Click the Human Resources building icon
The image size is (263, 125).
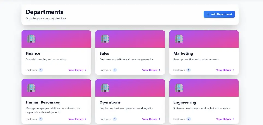click(31, 88)
